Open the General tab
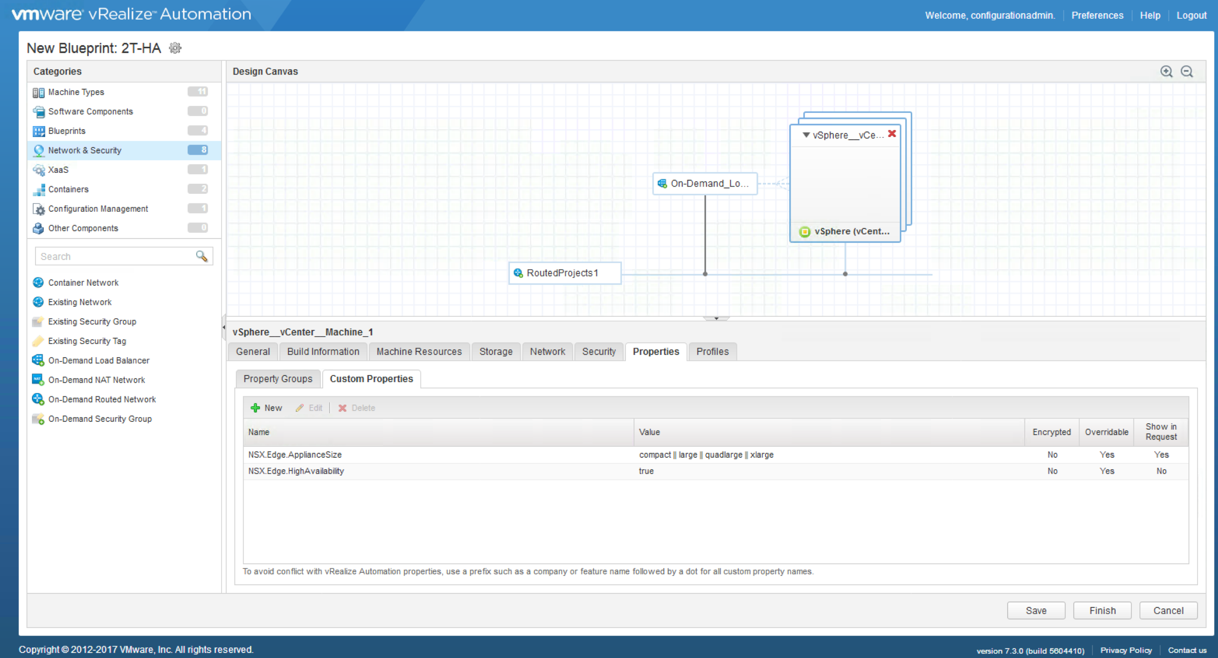Viewport: 1218px width, 658px height. point(253,352)
